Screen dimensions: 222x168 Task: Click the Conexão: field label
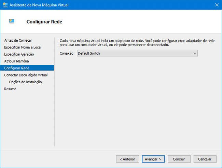(x=67, y=53)
